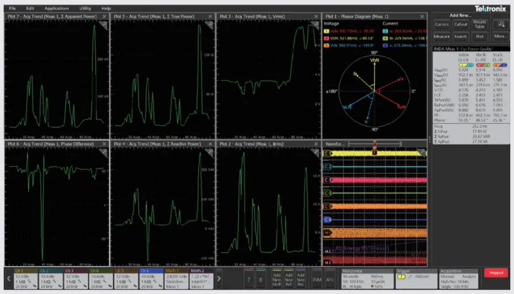
Task: Toggle the AFG button
Action: click(330, 278)
